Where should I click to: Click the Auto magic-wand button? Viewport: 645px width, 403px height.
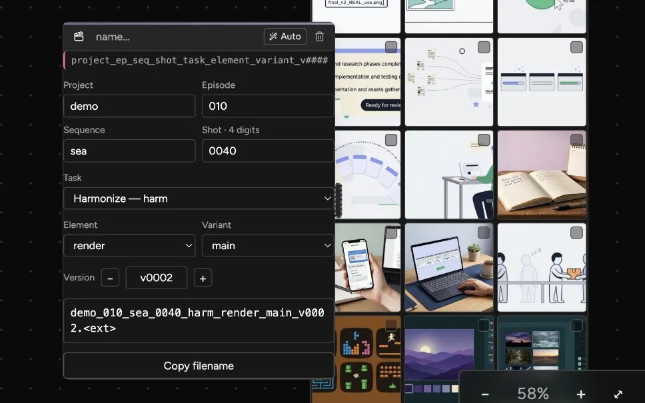(x=285, y=37)
